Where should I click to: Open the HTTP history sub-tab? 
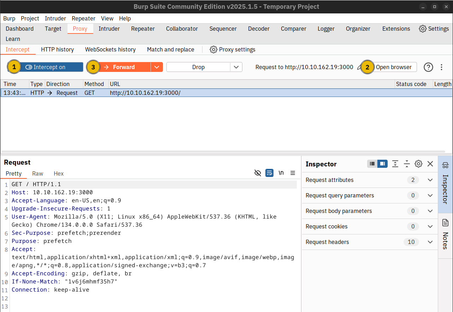(x=57, y=49)
